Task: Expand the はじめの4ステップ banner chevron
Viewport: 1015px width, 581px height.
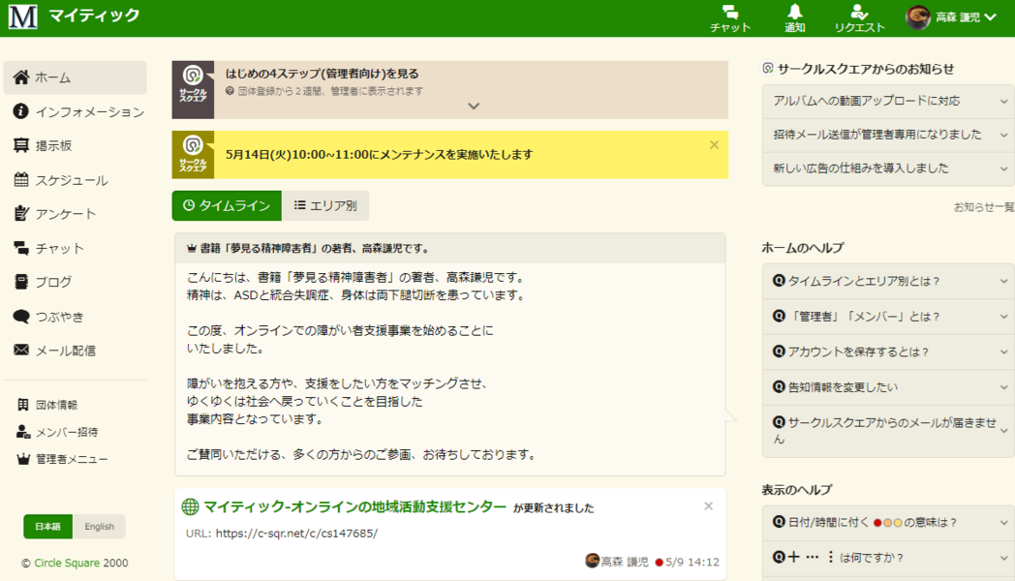Action: (x=474, y=107)
